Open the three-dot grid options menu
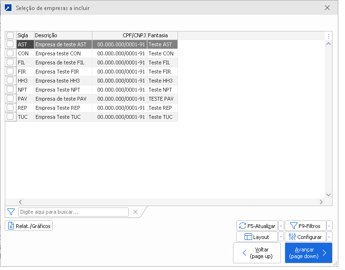345x270 pixels. pyautogui.click(x=329, y=36)
